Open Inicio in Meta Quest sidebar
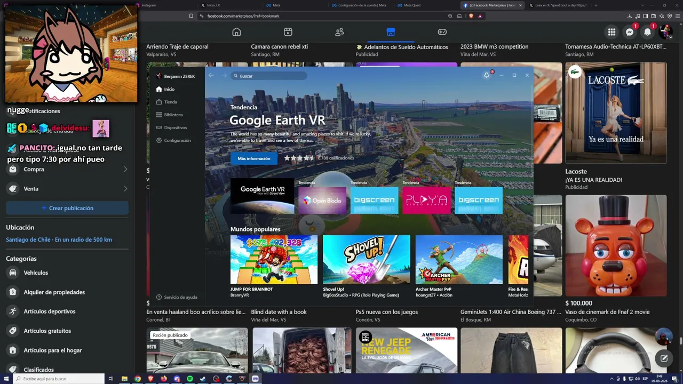Viewport: 683px width, 384px height. click(x=165, y=89)
